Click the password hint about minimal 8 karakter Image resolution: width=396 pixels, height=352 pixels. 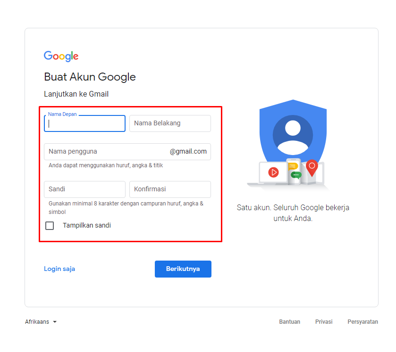pos(126,207)
